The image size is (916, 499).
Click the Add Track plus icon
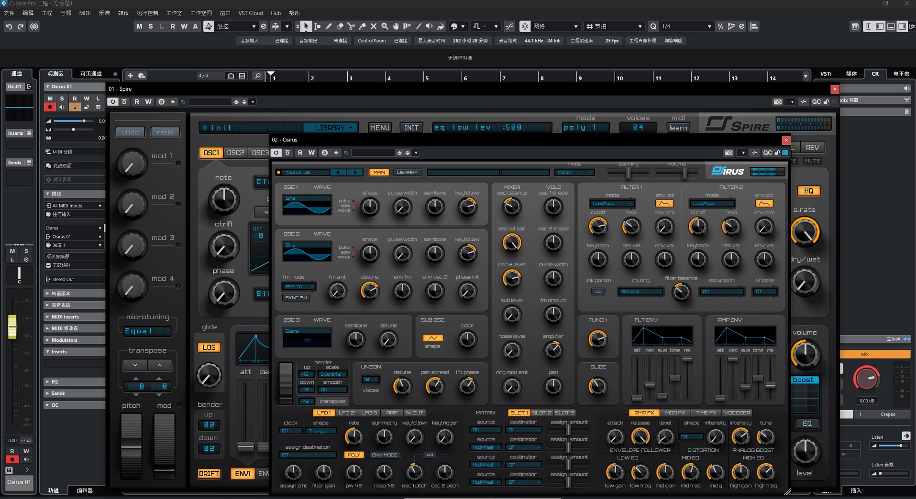(x=130, y=76)
